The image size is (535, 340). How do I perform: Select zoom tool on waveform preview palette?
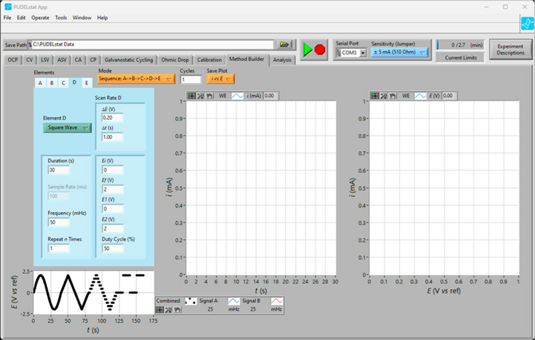[x=169, y=310]
